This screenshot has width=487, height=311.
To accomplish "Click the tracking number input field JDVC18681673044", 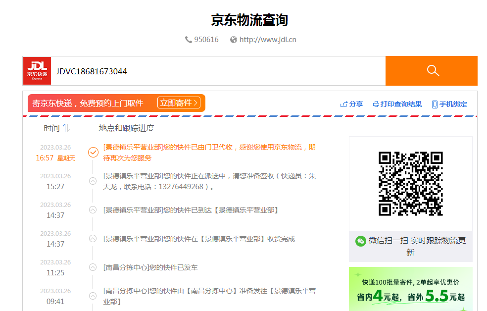I will click(218, 71).
